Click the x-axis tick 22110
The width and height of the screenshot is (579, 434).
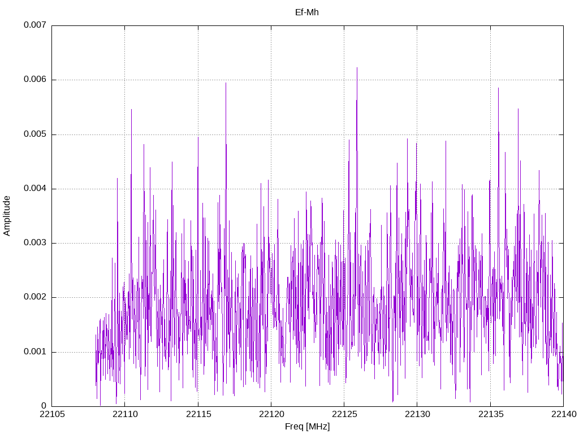(125, 414)
